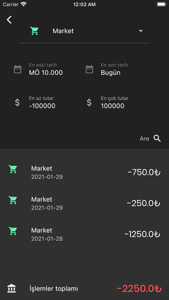Click dollar icon next to En az tutar
169x300 pixels.
point(17,102)
